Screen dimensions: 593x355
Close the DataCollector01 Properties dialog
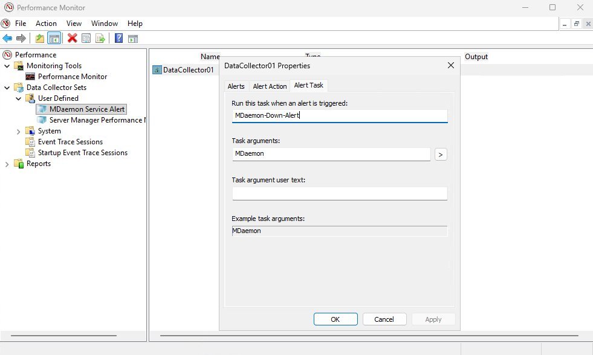pos(451,65)
